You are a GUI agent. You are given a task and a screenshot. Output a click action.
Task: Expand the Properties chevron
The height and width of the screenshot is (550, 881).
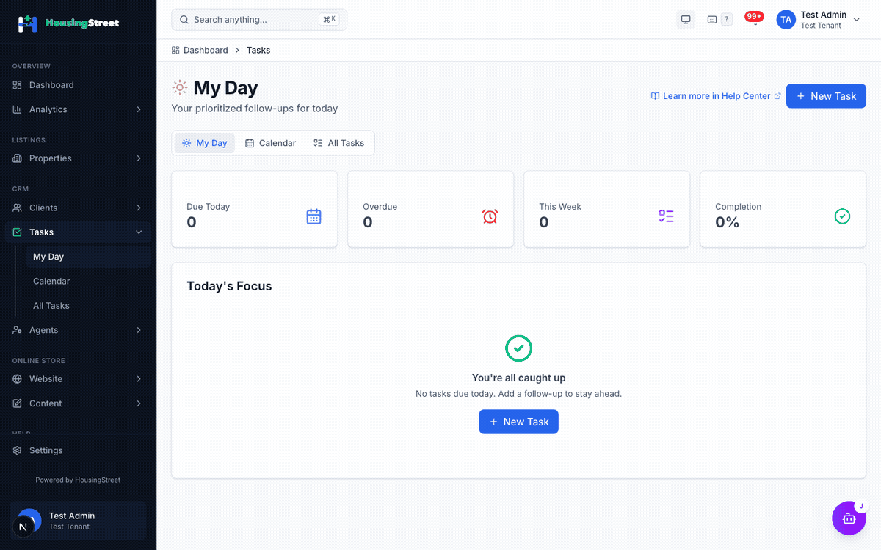(x=139, y=158)
